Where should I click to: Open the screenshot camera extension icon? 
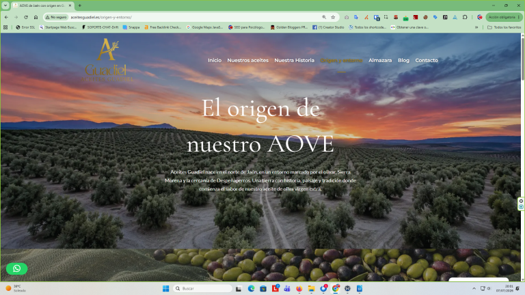[347, 17]
